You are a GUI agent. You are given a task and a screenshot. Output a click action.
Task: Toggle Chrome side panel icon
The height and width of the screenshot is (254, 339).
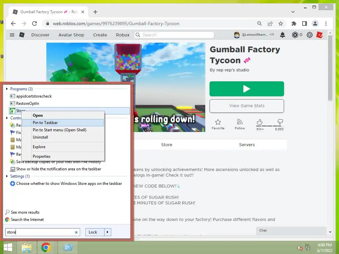(305, 23)
